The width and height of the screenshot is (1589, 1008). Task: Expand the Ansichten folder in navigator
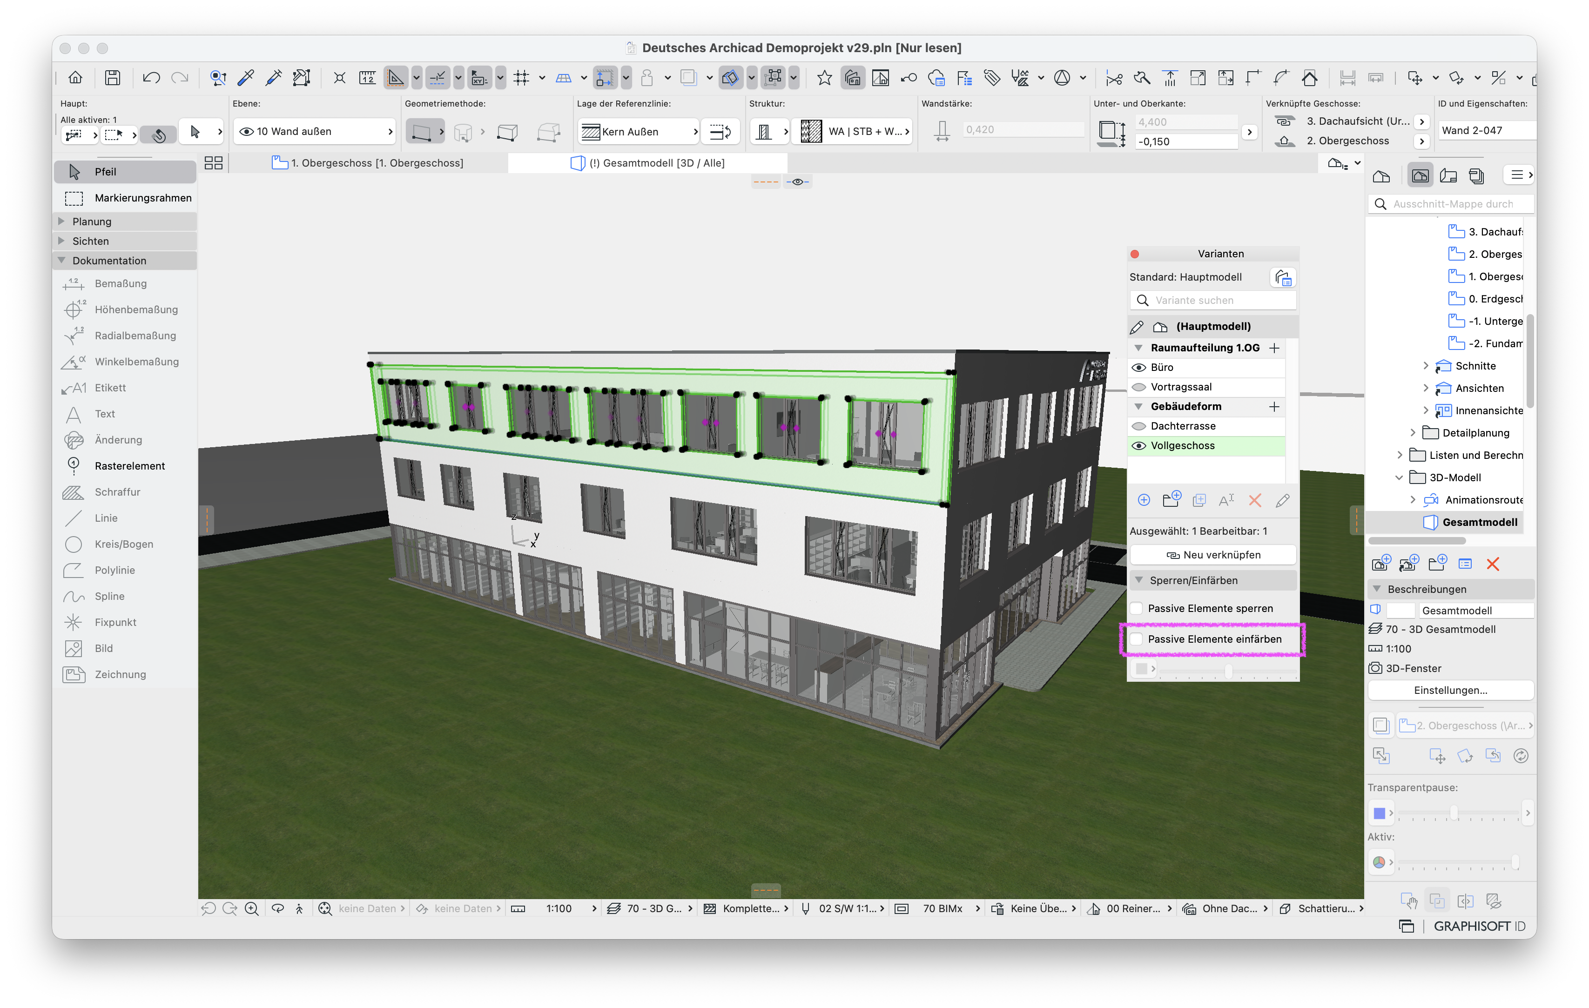[x=1425, y=389]
